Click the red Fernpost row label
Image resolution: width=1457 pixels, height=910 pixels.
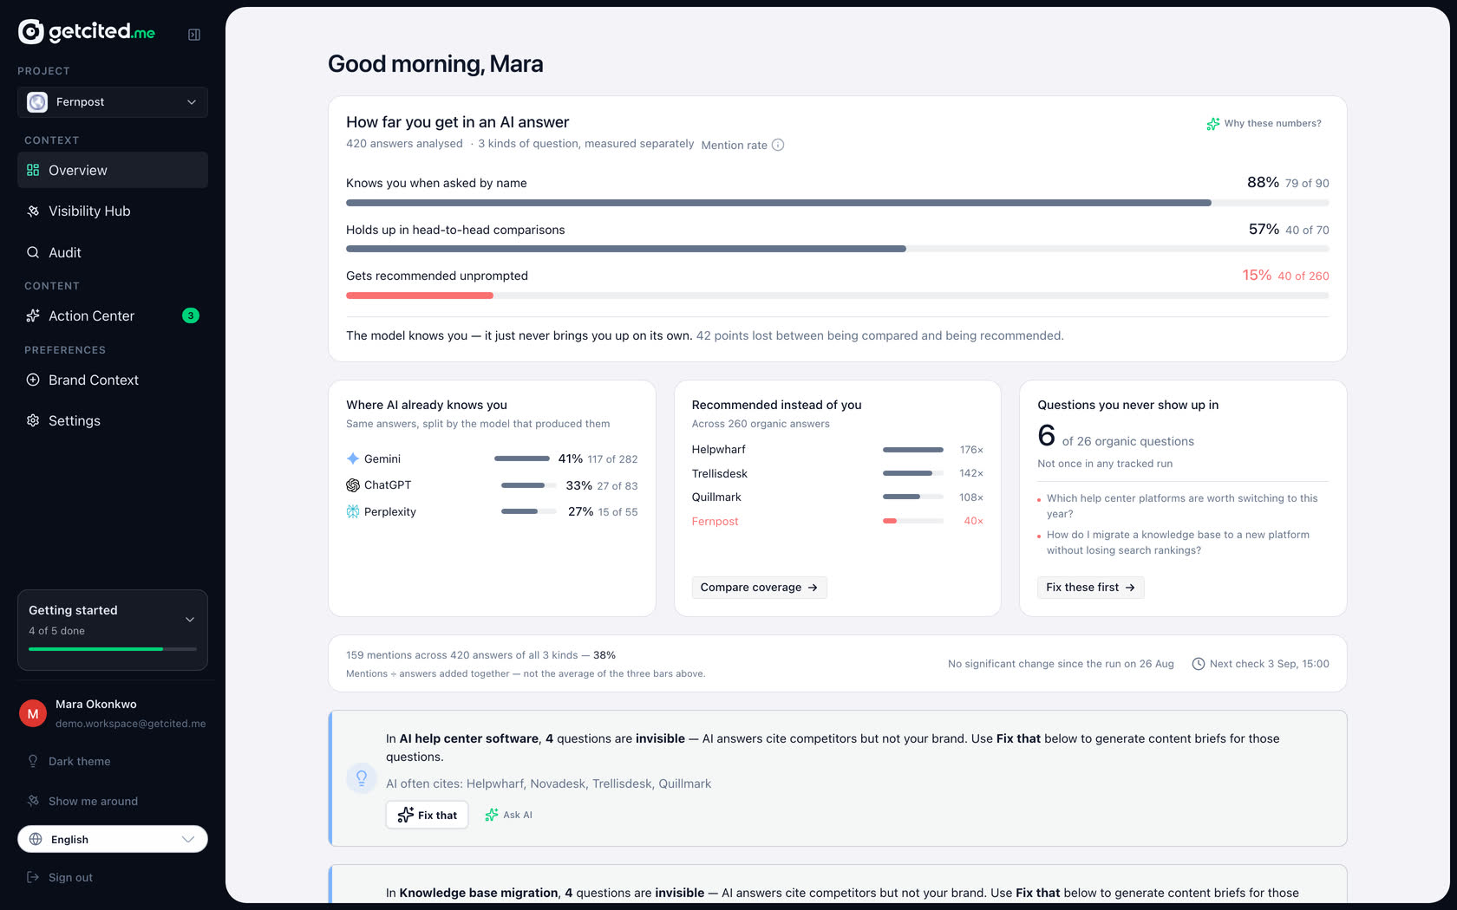pos(715,521)
